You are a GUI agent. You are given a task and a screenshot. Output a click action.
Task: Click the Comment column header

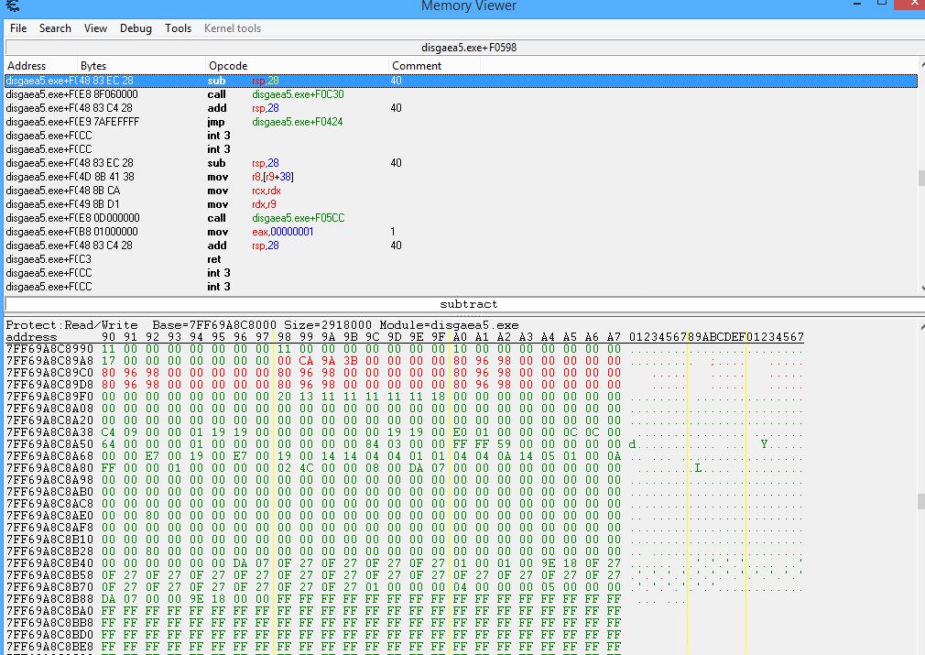(x=435, y=66)
